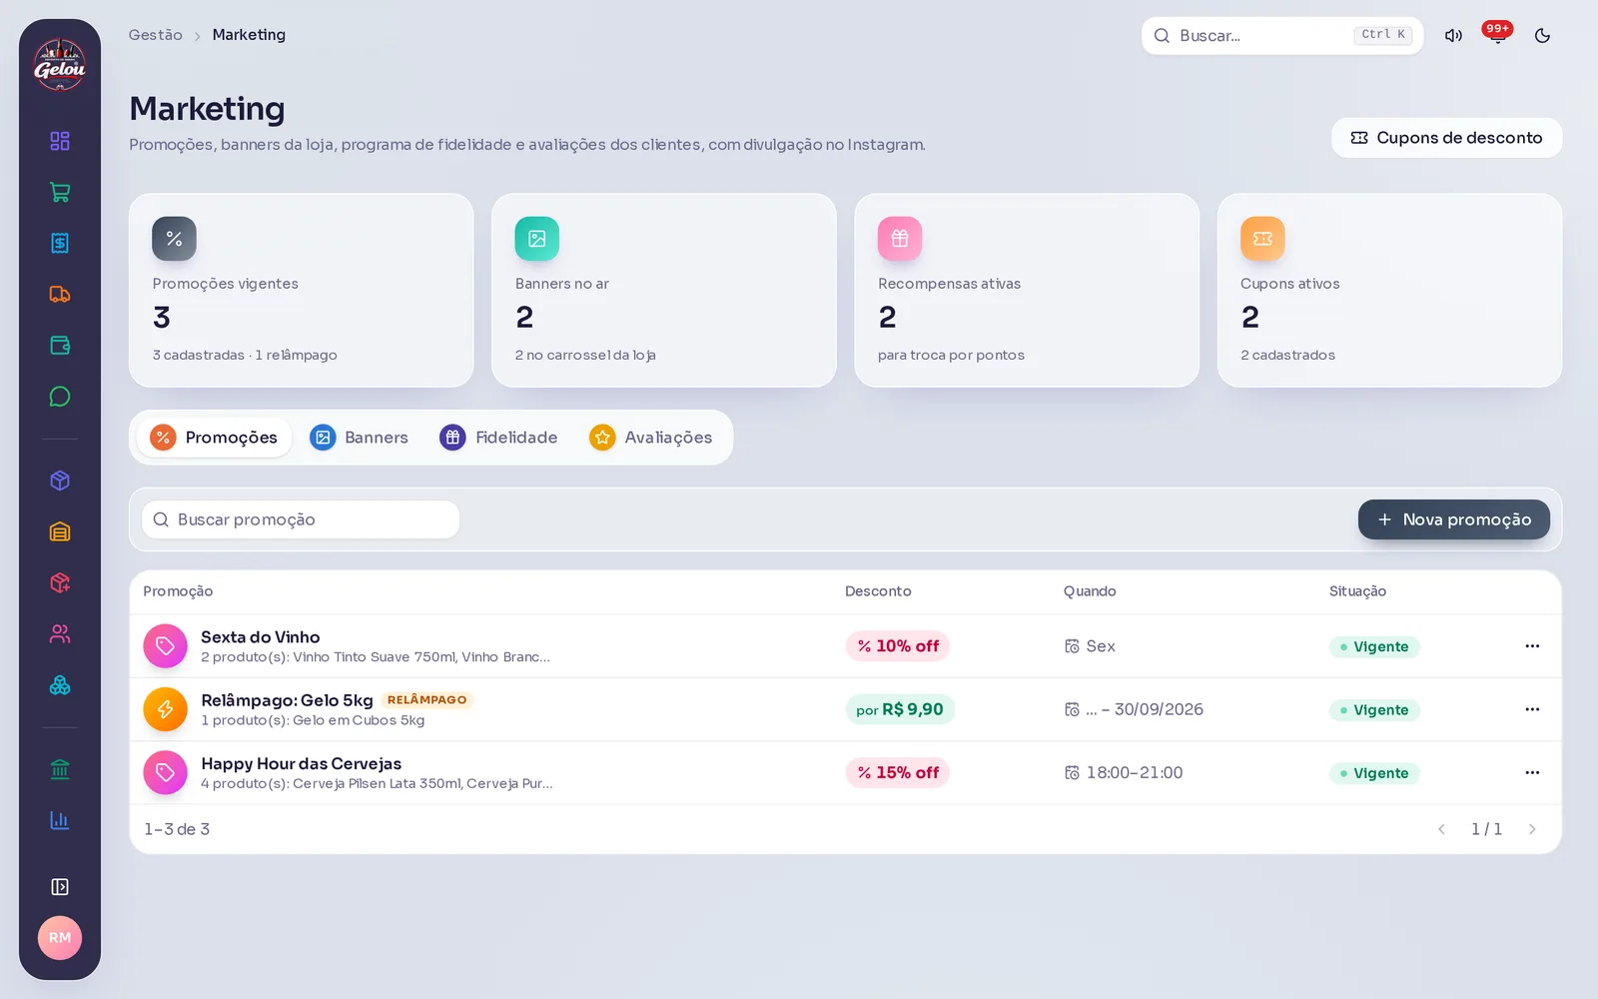Open the Recompensas ativas summary card
This screenshot has height=999, width=1598.
1027,290
